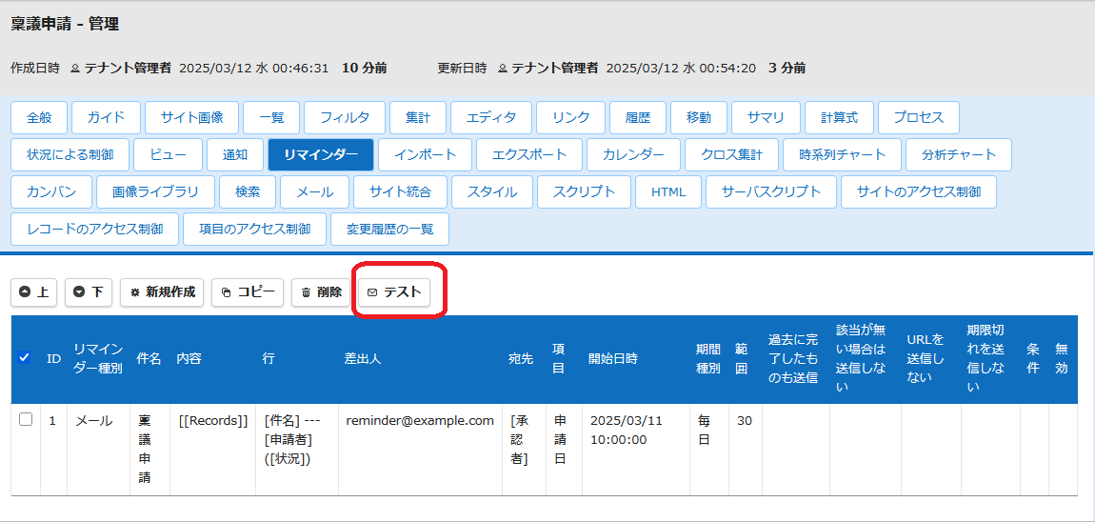
Task: Go to the HTML tab
Action: (668, 191)
